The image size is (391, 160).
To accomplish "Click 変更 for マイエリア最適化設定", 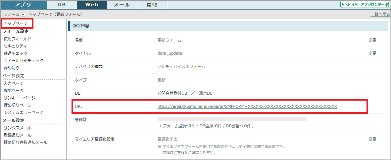I will click(x=372, y=139).
